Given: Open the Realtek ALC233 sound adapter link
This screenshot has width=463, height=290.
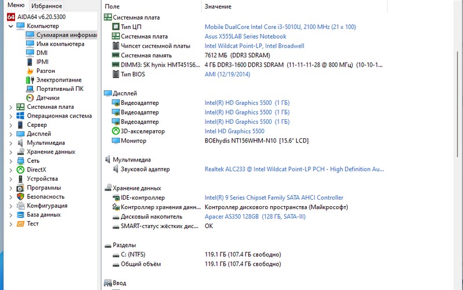Looking at the screenshot, I should point(294,169).
